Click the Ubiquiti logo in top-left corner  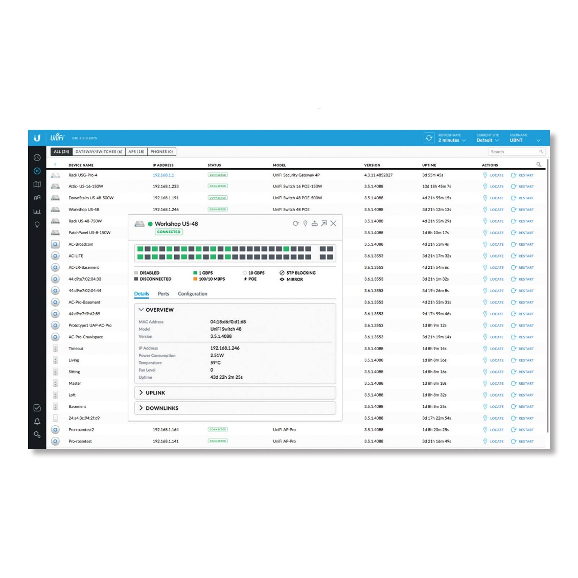tap(37, 138)
